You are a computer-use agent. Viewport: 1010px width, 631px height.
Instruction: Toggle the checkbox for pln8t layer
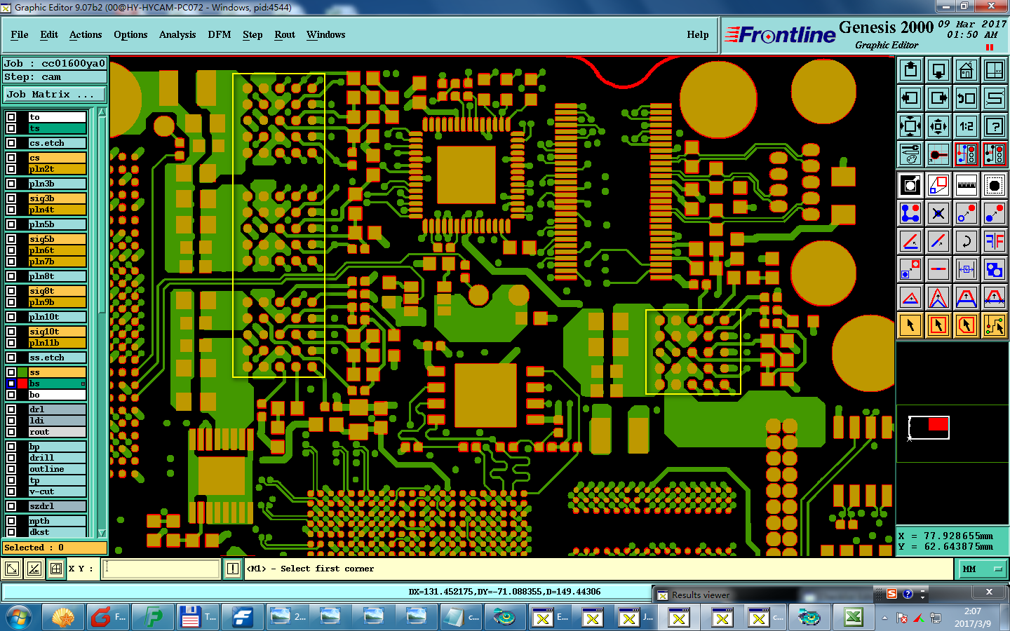pyautogui.click(x=11, y=276)
